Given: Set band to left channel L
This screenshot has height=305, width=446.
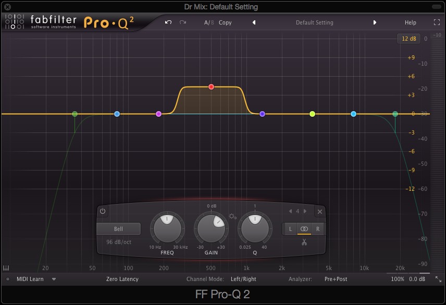Looking at the screenshot, I should click(x=290, y=229).
